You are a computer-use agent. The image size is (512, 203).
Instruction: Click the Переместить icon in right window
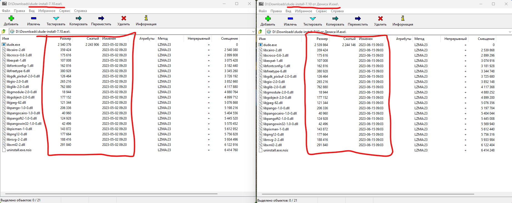(x=358, y=19)
